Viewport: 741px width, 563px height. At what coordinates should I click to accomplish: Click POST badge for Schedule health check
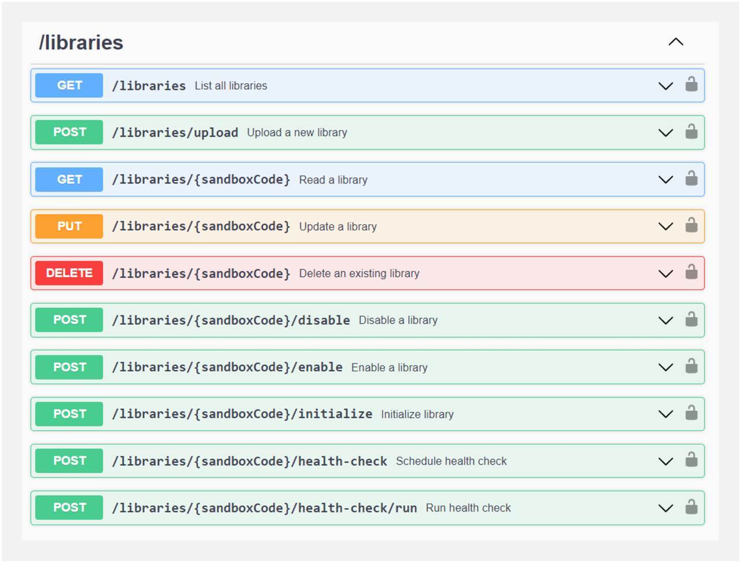69,461
